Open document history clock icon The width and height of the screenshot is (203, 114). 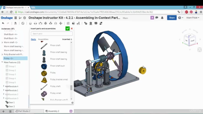click(x=24, y=18)
